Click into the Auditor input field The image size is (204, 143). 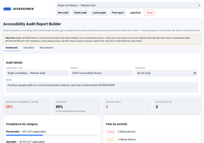(x=102, y=73)
